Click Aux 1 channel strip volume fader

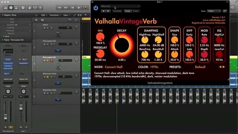tap(21, 107)
